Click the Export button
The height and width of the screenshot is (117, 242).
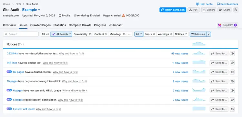(209, 10)
